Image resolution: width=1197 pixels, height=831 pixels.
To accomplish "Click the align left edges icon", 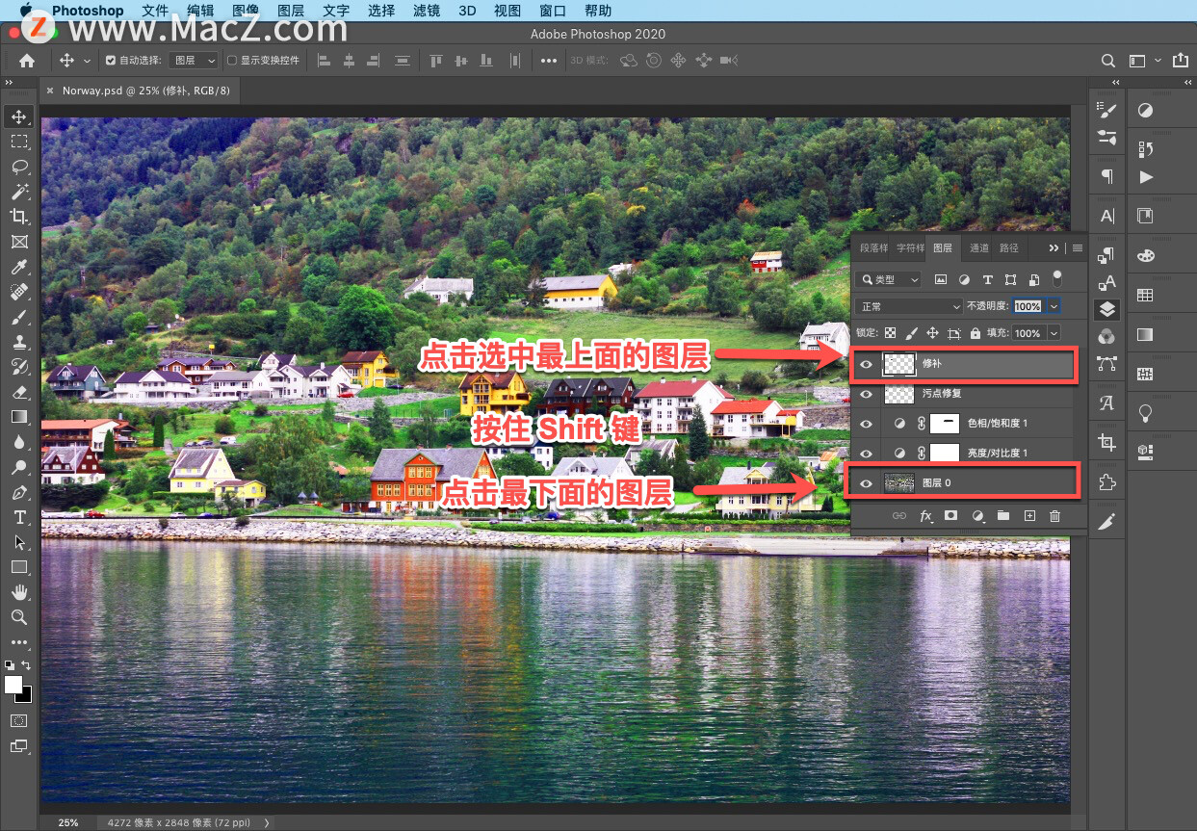I will point(324,60).
